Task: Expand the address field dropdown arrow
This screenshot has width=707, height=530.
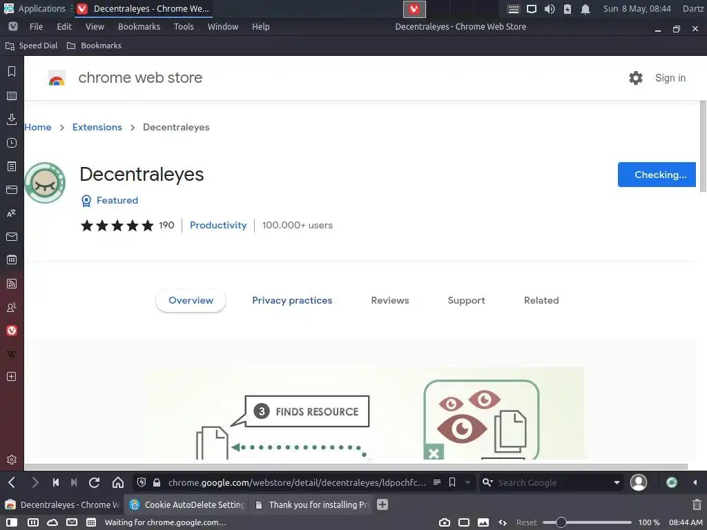Action: 467,482
